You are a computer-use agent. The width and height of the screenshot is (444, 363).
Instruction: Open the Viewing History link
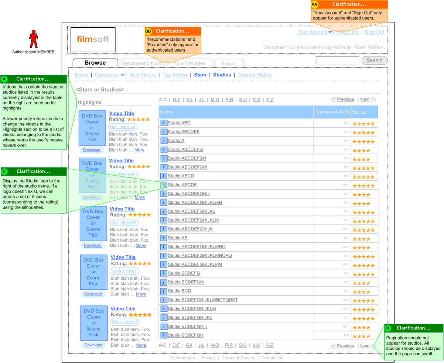(x=255, y=75)
